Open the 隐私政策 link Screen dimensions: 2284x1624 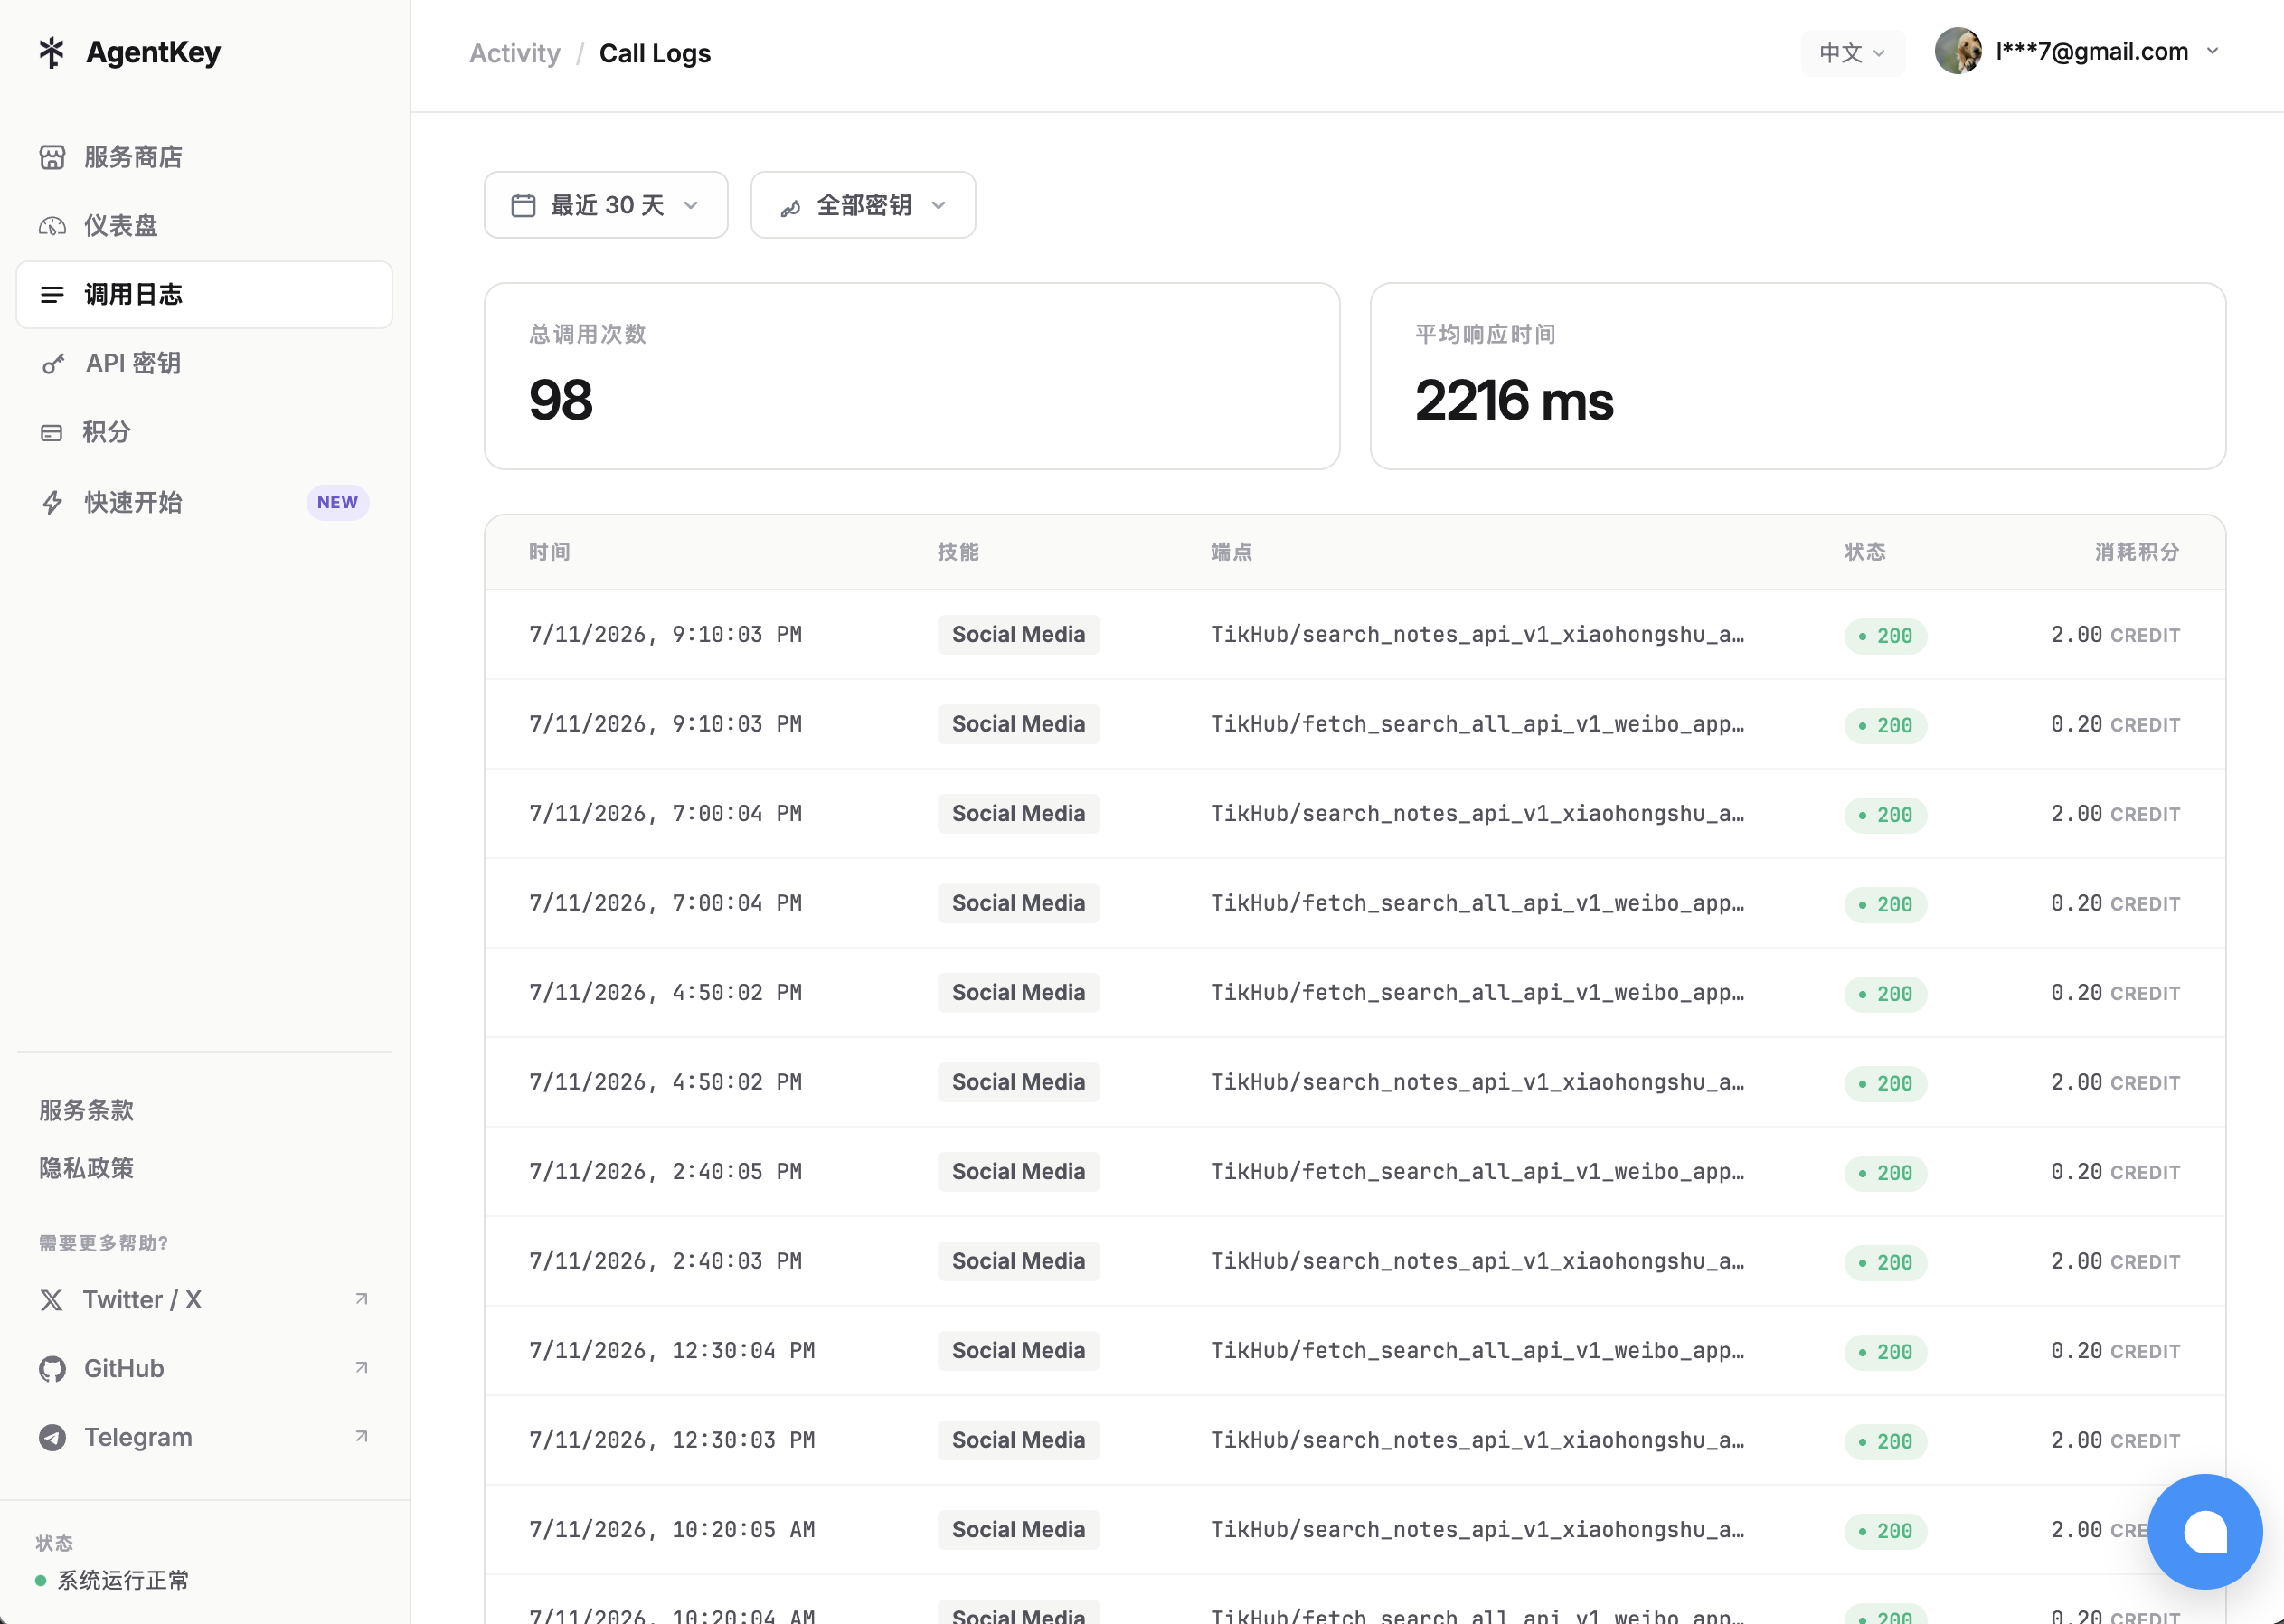point(86,1168)
